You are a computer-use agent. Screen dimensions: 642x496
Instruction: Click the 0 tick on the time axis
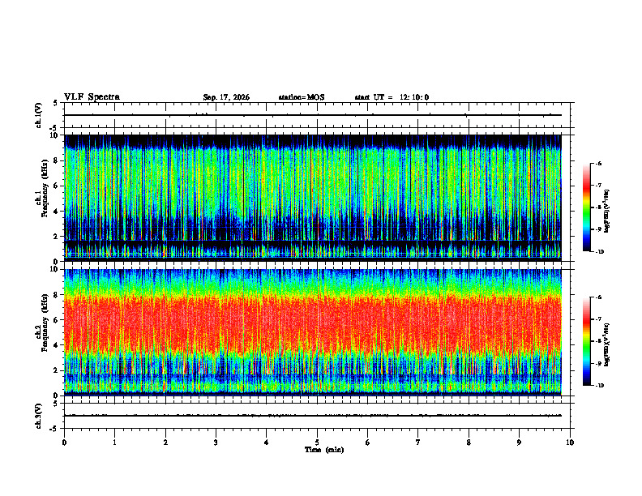64,443
